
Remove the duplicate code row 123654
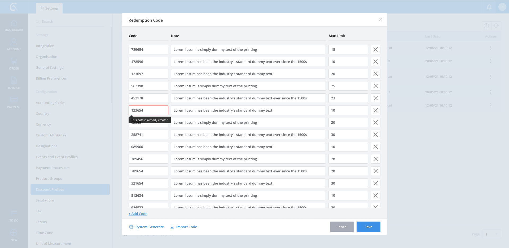point(375,110)
